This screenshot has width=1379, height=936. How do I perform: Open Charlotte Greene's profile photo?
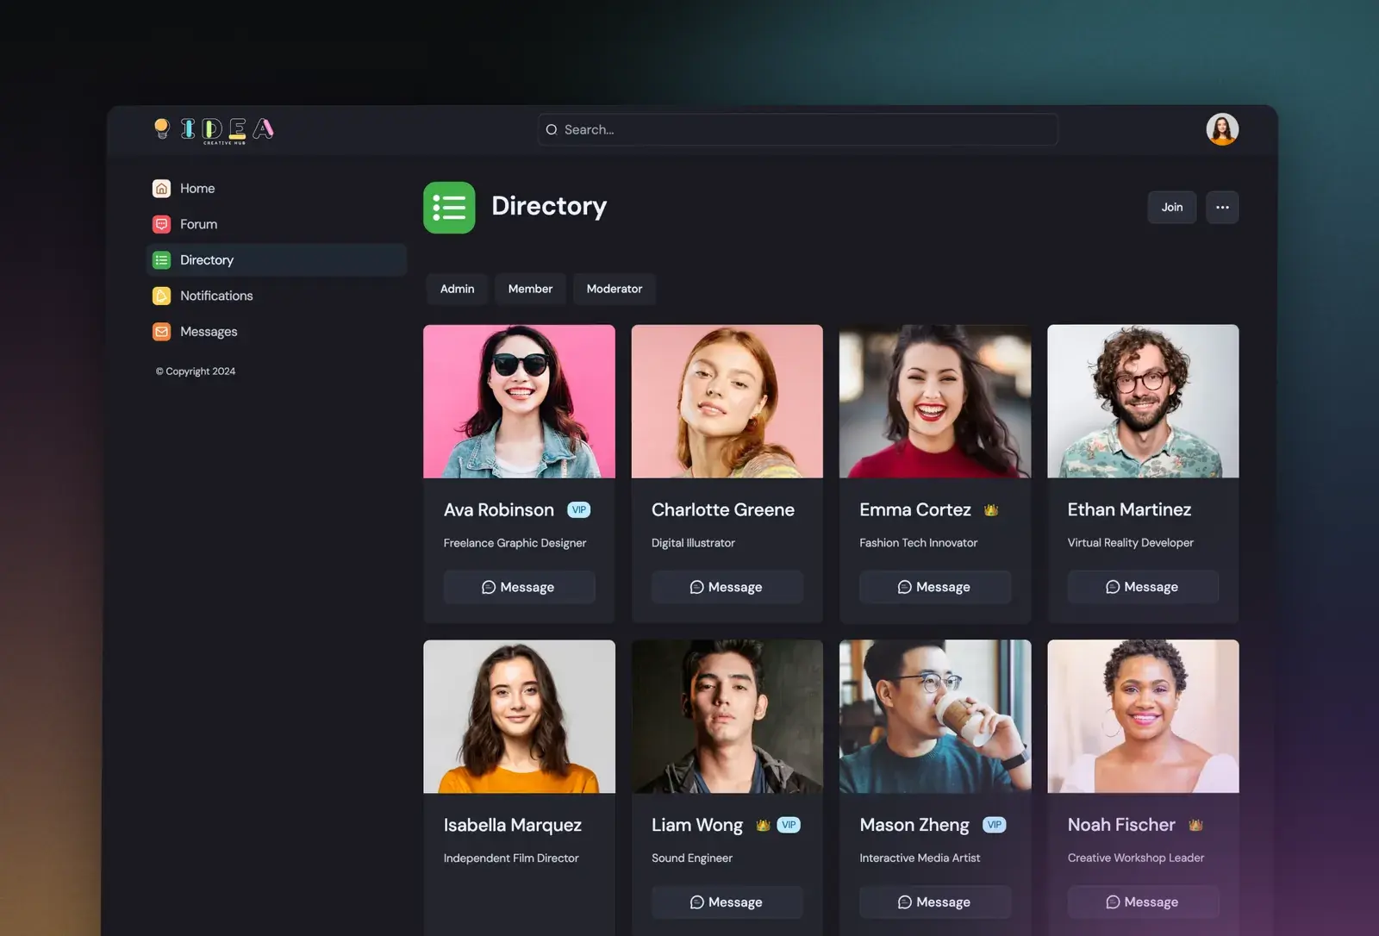pos(727,402)
